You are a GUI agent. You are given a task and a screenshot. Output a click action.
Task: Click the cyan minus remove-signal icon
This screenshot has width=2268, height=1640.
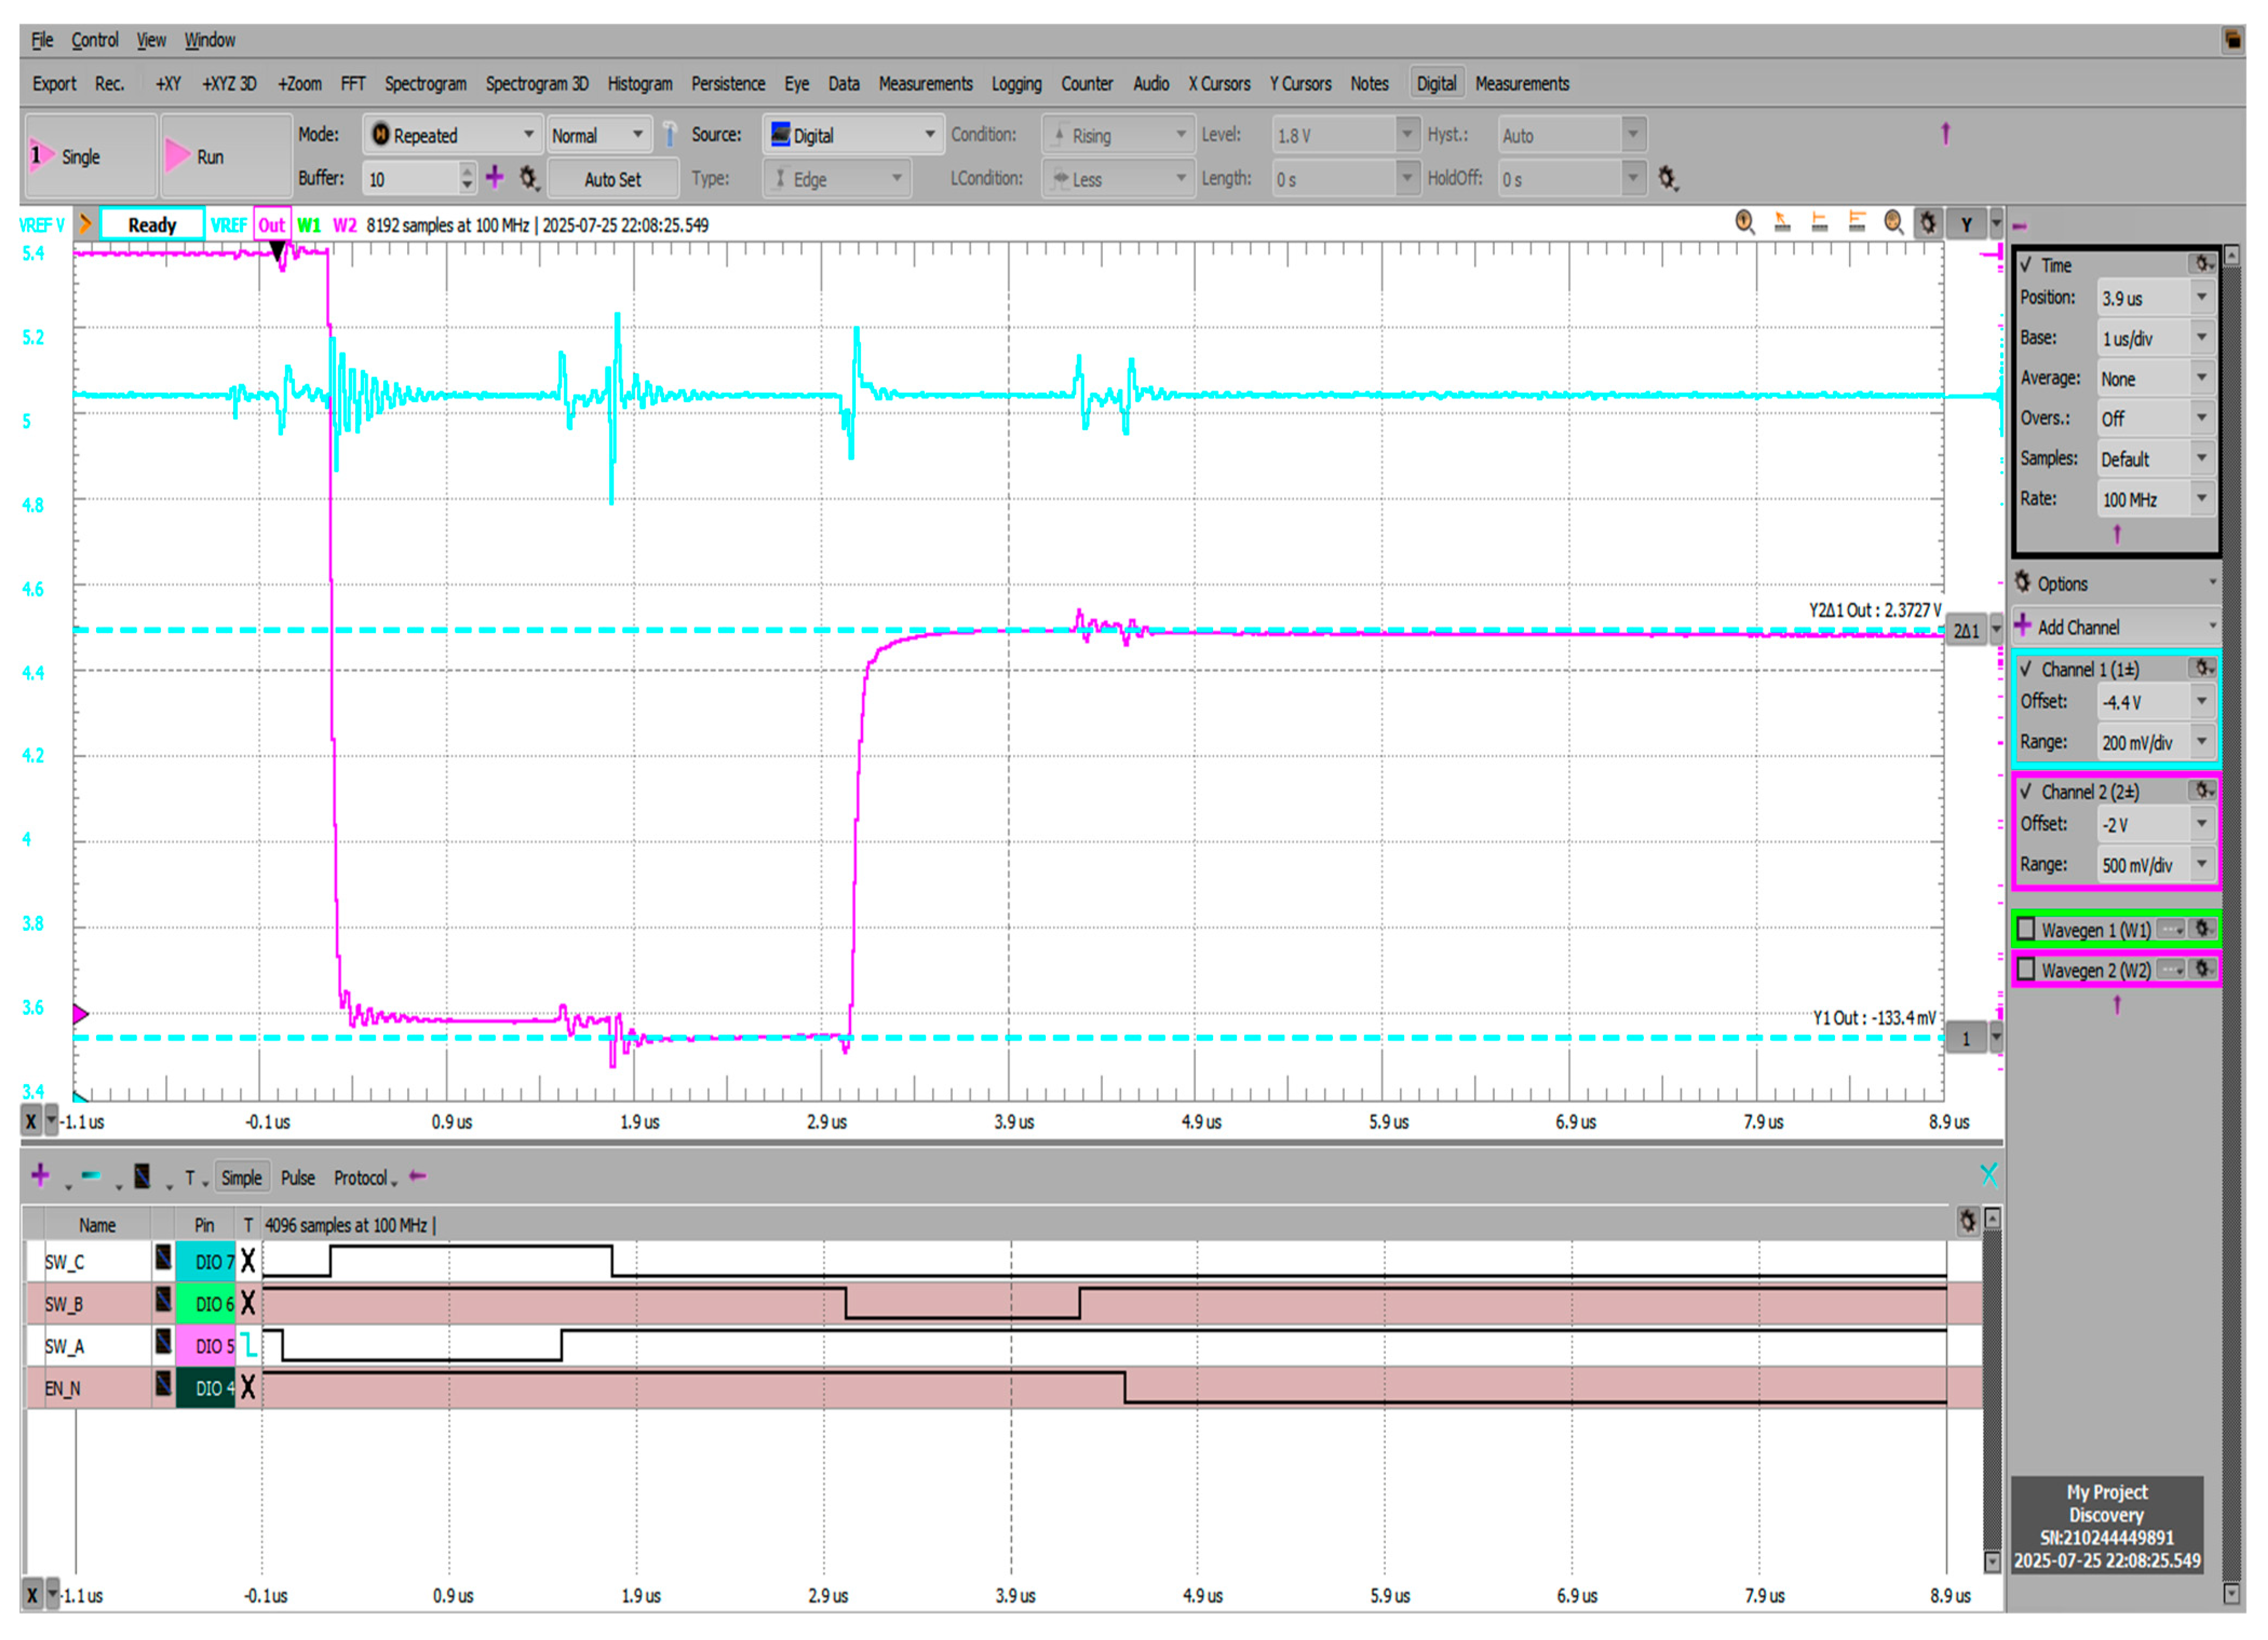tap(91, 1175)
